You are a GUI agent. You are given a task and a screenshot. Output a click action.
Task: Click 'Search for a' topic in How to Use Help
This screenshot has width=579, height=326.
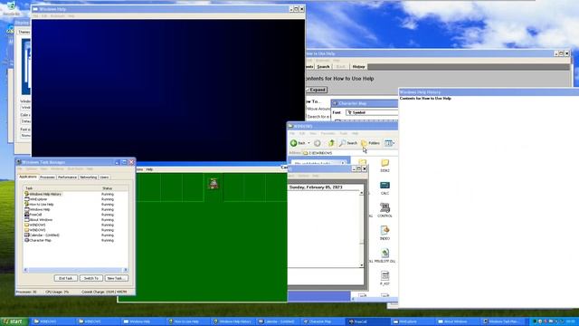(318, 117)
